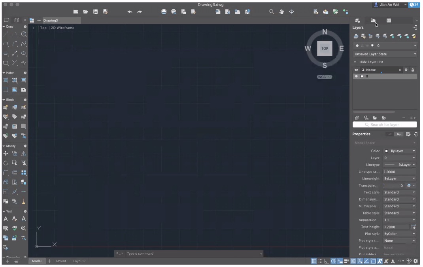423x267 pixels.
Task: Open the current layer 0 dropdown
Action: [385, 45]
